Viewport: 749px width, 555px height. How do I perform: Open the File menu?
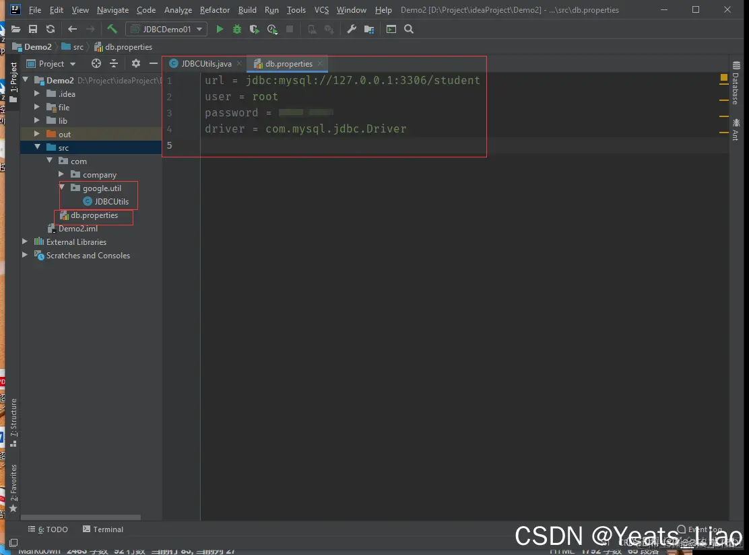pyautogui.click(x=35, y=9)
